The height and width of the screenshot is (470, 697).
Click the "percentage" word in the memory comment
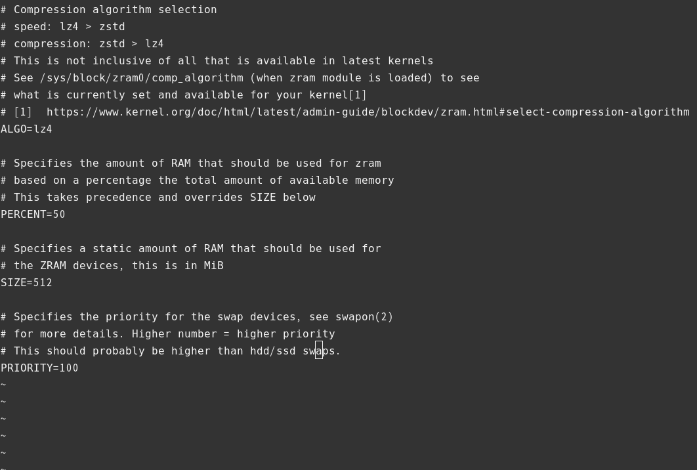(118, 181)
